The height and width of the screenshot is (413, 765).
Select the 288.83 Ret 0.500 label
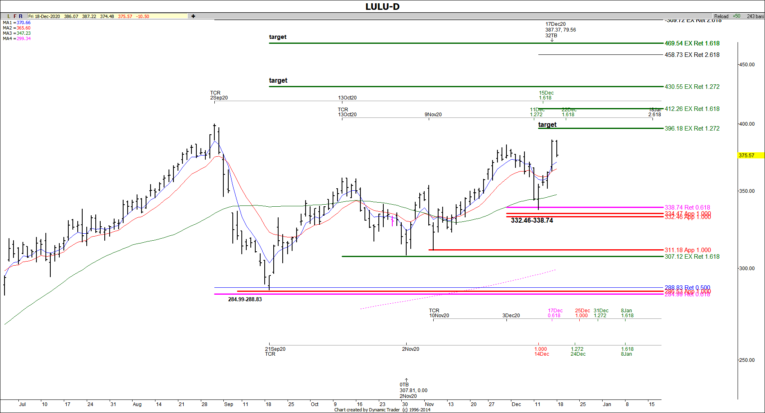pos(687,287)
